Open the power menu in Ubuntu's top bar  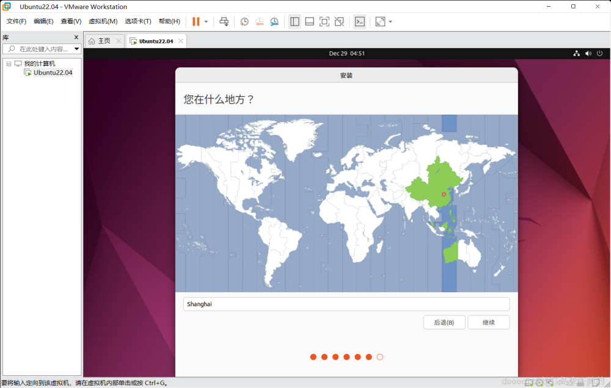[599, 53]
